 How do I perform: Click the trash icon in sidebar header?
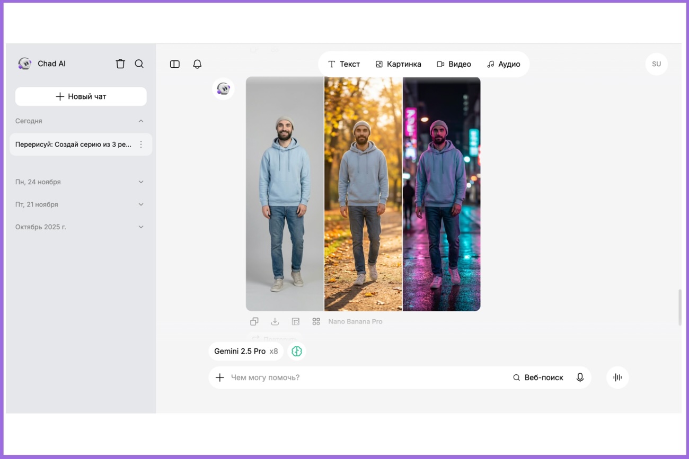[120, 64]
